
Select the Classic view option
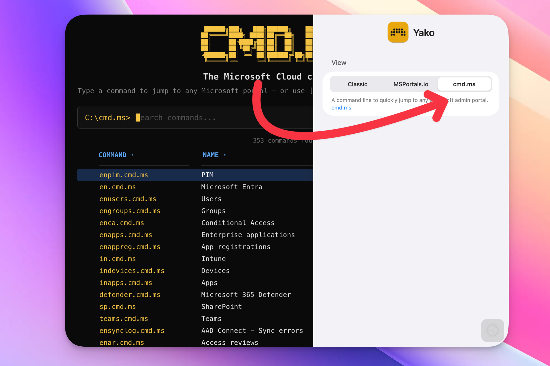click(357, 84)
